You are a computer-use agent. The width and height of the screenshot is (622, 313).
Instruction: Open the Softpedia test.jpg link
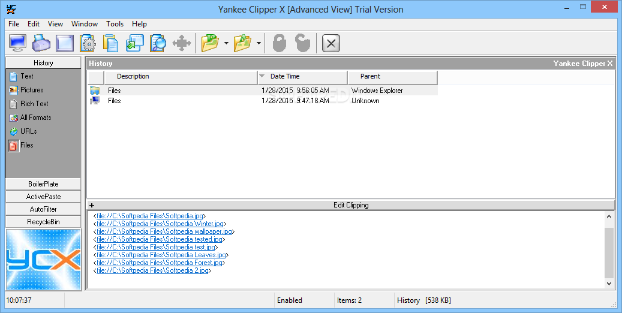(156, 247)
